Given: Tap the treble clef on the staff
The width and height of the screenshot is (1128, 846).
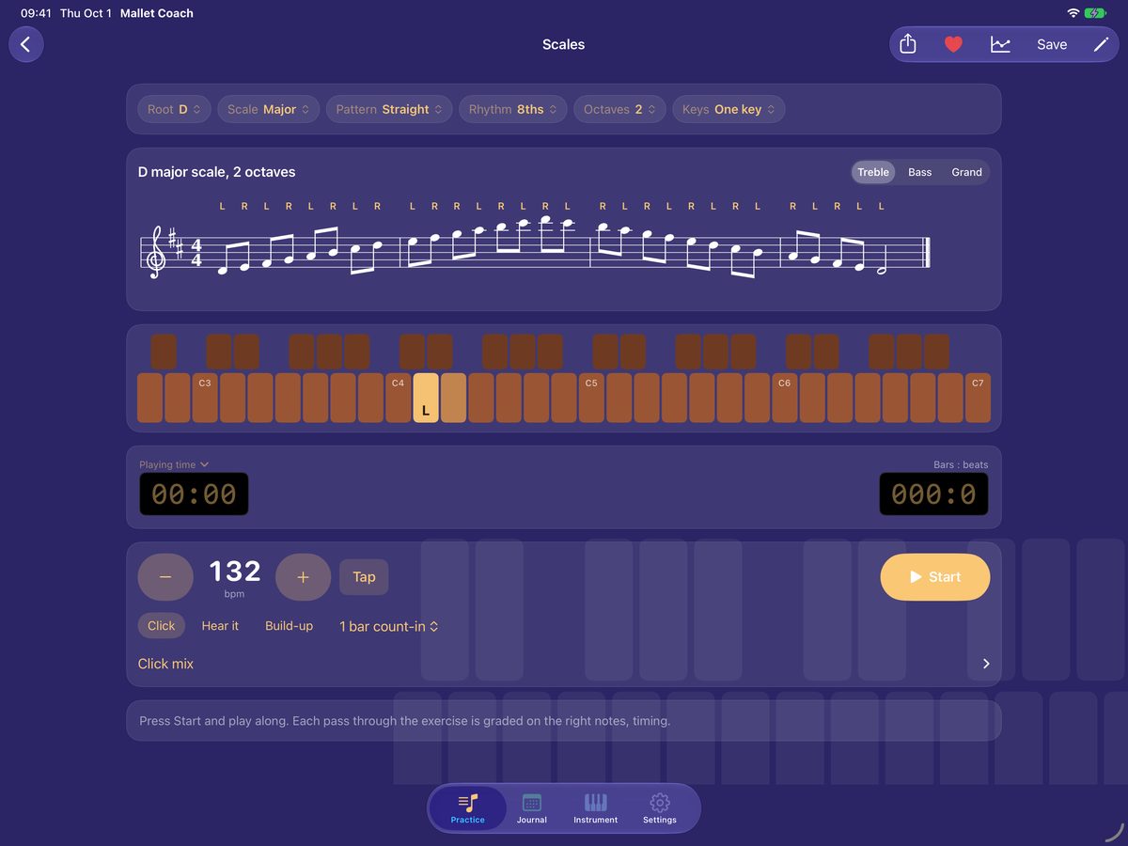Looking at the screenshot, I should click(x=156, y=253).
